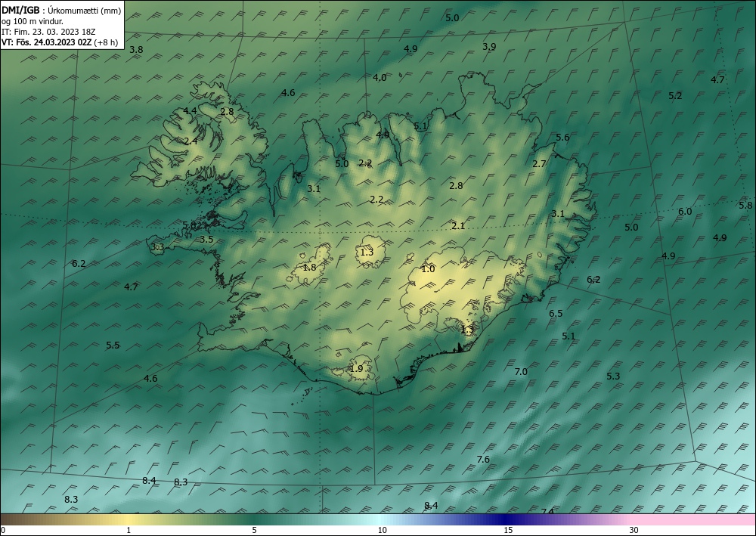Select the 5 label on the color scale
Screen dimensions: 756x536
point(254,530)
